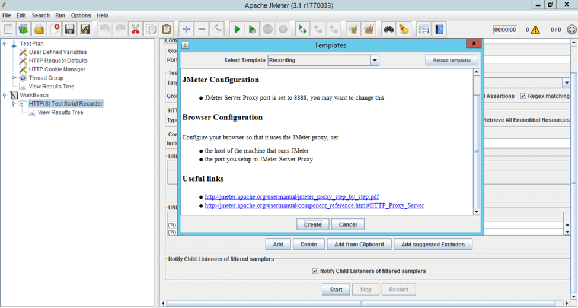Click the thread status circle icon
This screenshot has height=308, width=578.
(x=571, y=30)
